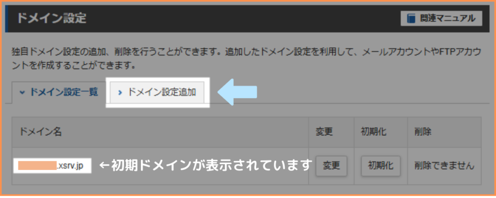
Task: Switch to the ドメイン設定追加 tab
Action: [157, 92]
